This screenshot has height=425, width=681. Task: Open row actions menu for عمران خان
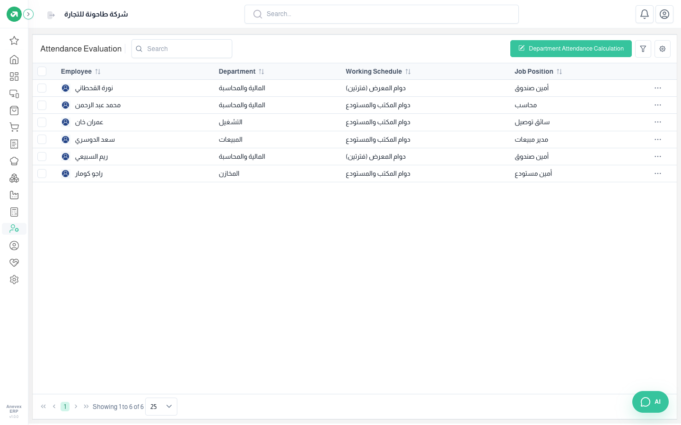point(658,122)
